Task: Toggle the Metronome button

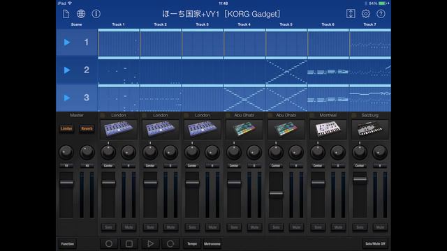Action: pyautogui.click(x=212, y=244)
